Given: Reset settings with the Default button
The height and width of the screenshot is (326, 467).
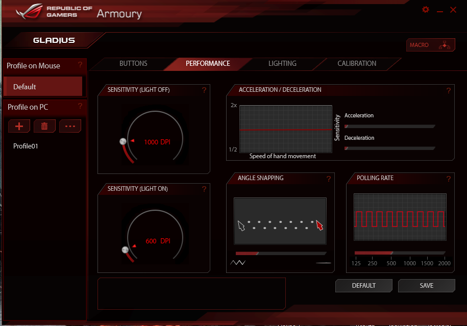Looking at the screenshot, I should pos(363,286).
